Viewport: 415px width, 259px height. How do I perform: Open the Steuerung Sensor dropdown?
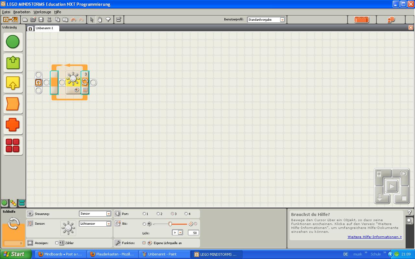point(108,214)
